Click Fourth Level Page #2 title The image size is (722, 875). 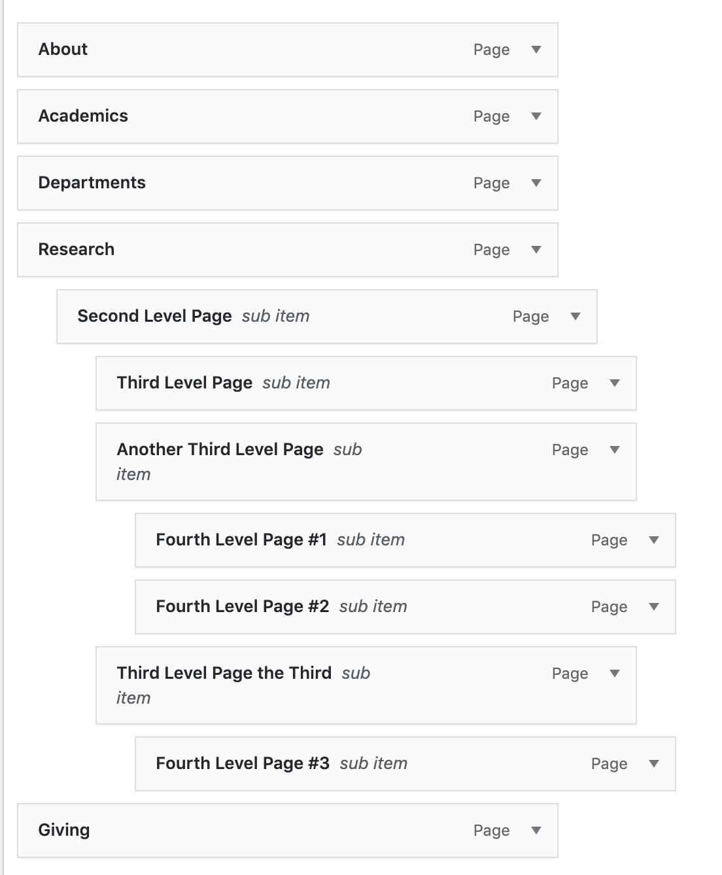tap(242, 607)
